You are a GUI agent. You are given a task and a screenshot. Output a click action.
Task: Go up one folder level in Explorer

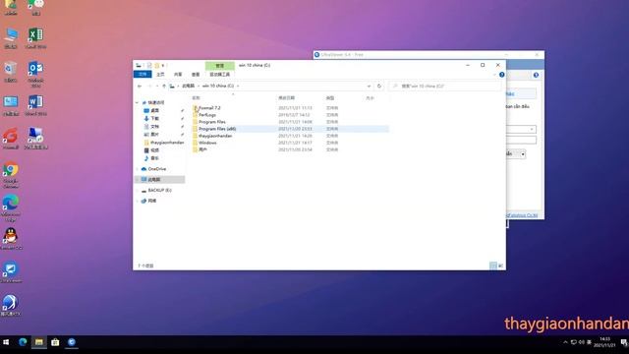(164, 86)
